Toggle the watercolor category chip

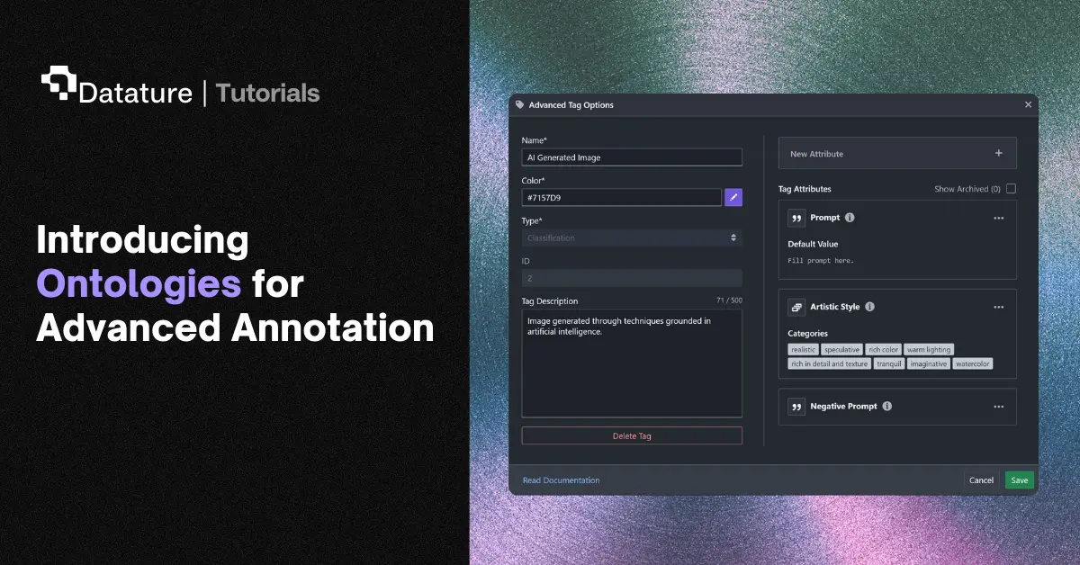pyautogui.click(x=973, y=363)
